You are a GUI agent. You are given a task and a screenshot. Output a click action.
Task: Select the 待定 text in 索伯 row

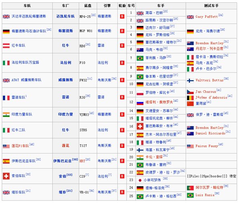(233, 176)
